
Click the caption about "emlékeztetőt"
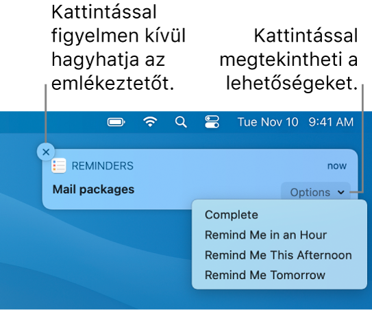point(118,48)
